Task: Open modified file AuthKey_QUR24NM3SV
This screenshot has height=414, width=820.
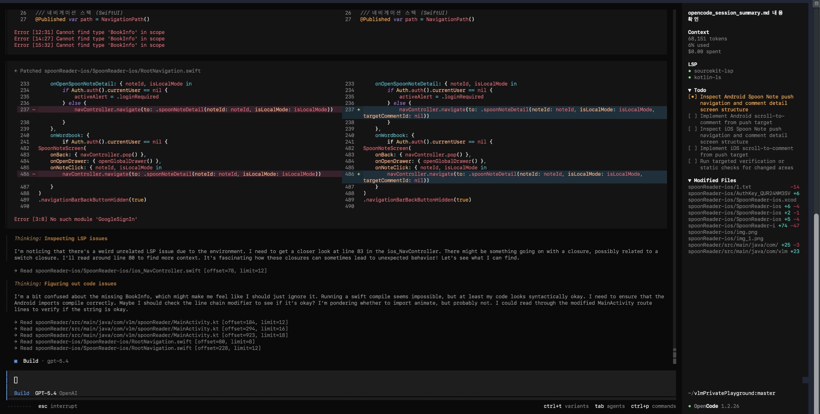Action: (744, 193)
